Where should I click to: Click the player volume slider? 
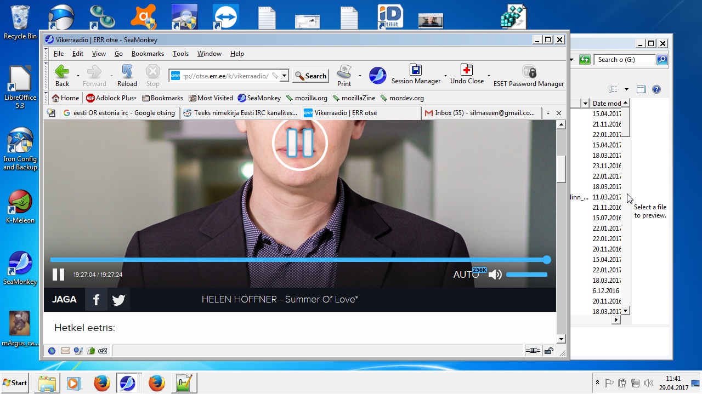[526, 275]
